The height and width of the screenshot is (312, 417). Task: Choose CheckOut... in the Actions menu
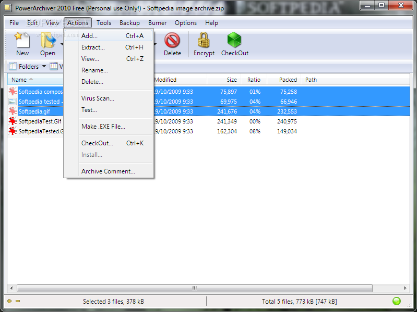tap(109, 143)
